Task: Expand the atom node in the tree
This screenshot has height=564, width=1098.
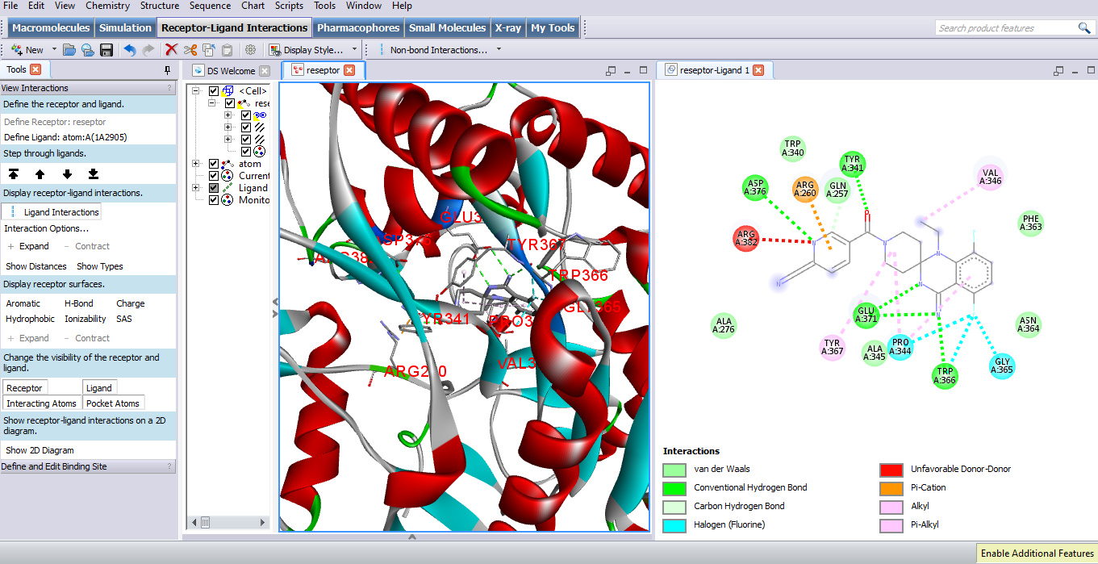Action: click(x=194, y=164)
